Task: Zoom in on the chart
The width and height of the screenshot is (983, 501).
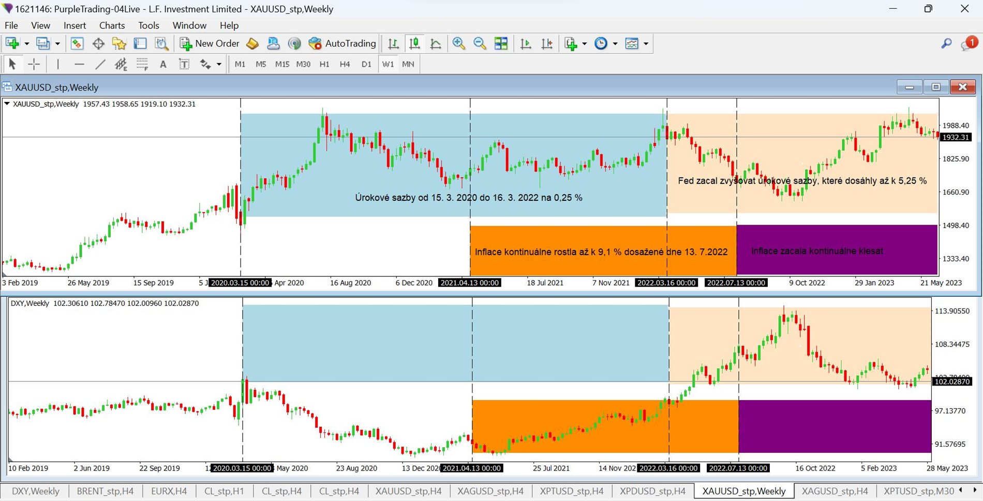Action: click(458, 43)
